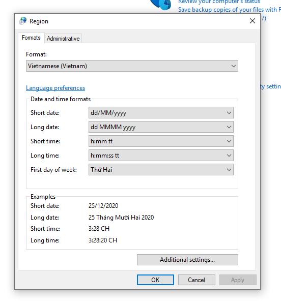Open the Language preferences link

55,88
